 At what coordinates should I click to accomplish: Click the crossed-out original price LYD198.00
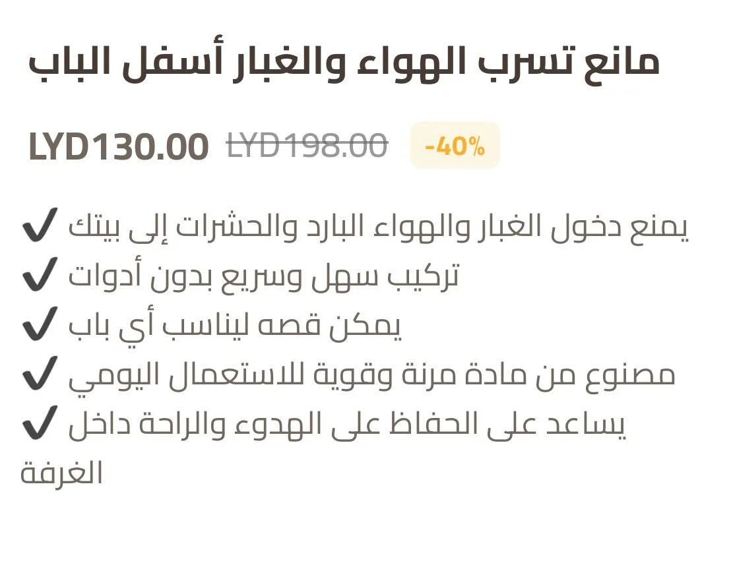[307, 145]
